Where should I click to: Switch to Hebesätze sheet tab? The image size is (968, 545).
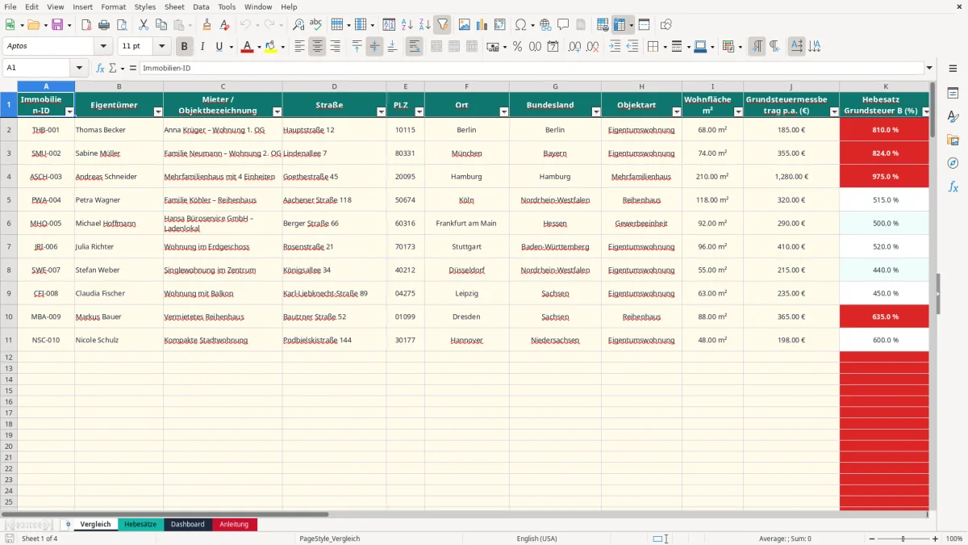(140, 525)
